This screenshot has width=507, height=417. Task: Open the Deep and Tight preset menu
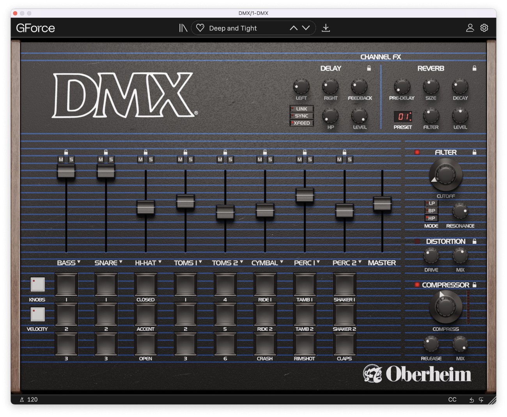click(233, 28)
